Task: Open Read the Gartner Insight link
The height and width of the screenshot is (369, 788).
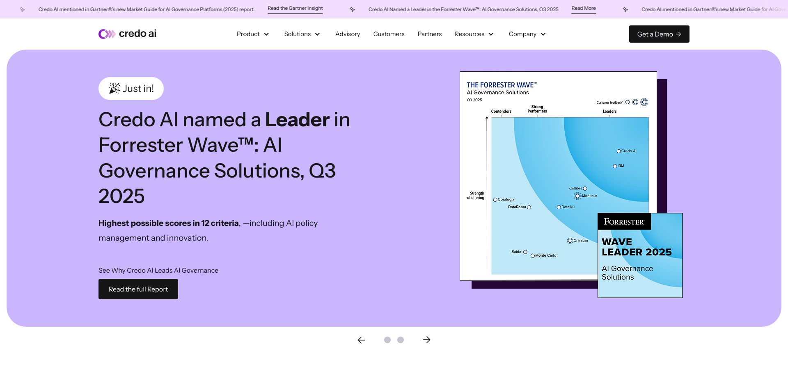Action: tap(295, 9)
